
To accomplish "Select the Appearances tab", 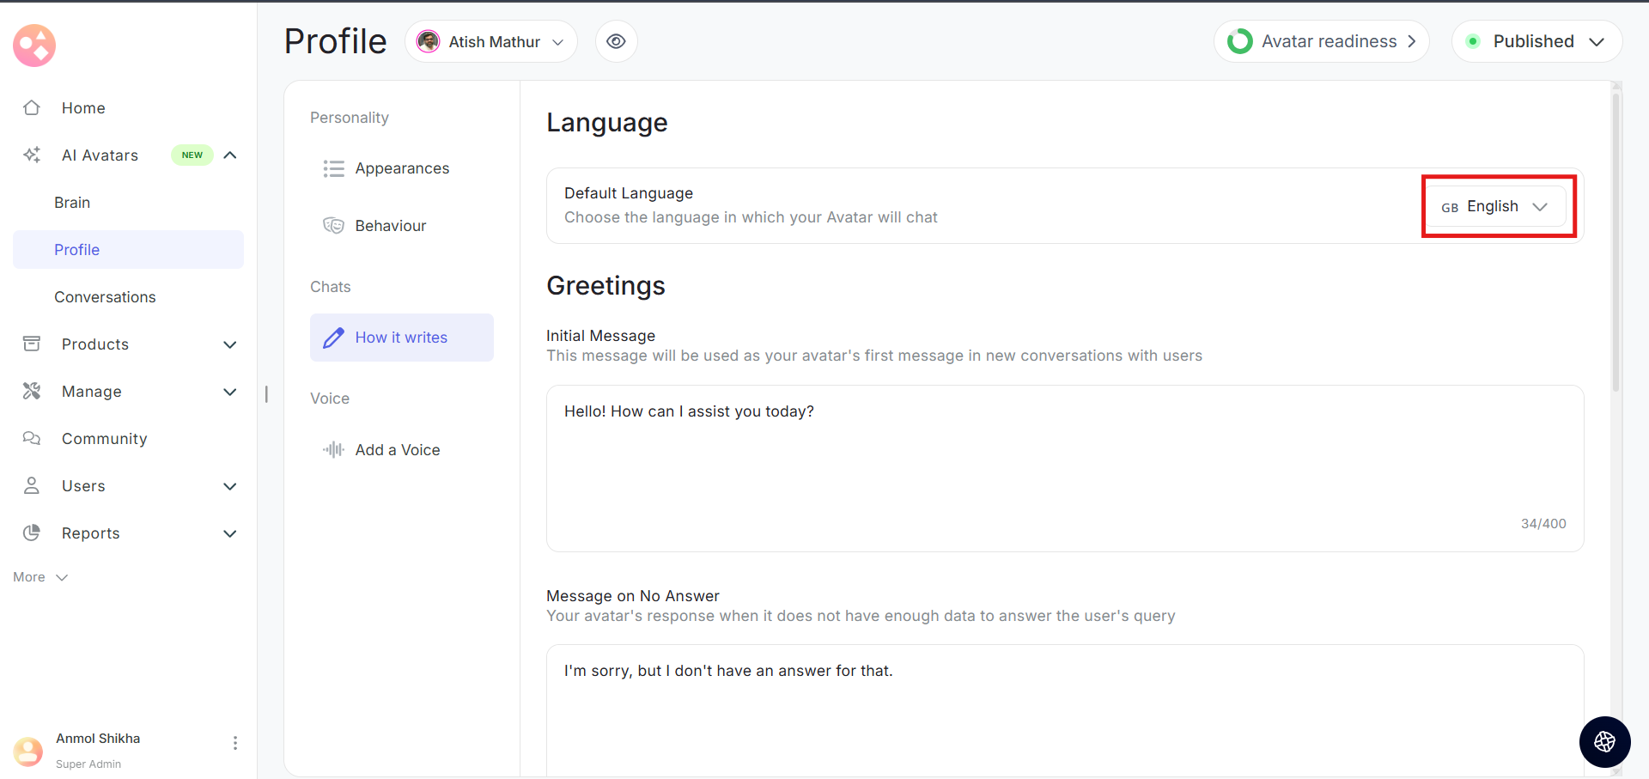I will 402,168.
